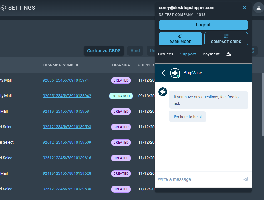This screenshot has height=200, width=264.
Task: Send message using the paper plane icon
Action: [246, 179]
